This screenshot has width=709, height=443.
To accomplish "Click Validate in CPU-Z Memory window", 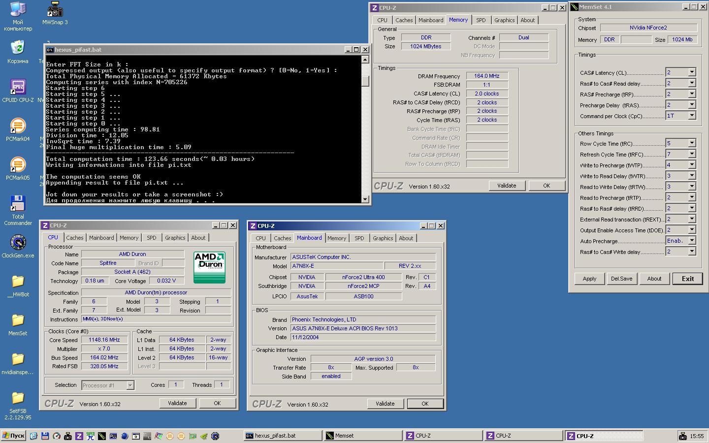I will (506, 186).
